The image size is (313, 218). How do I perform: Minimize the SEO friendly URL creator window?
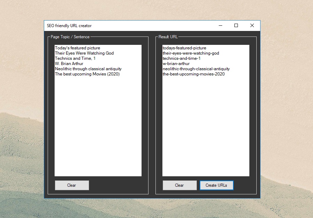(220, 25)
